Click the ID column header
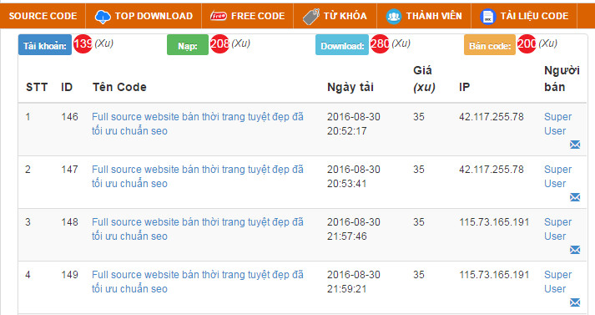This screenshot has height=315, width=595. 67,87
